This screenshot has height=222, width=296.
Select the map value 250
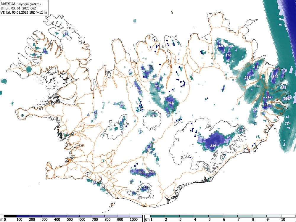pyautogui.click(x=151, y=172)
